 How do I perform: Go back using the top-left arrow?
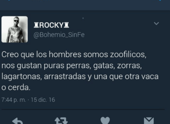(8, 0)
